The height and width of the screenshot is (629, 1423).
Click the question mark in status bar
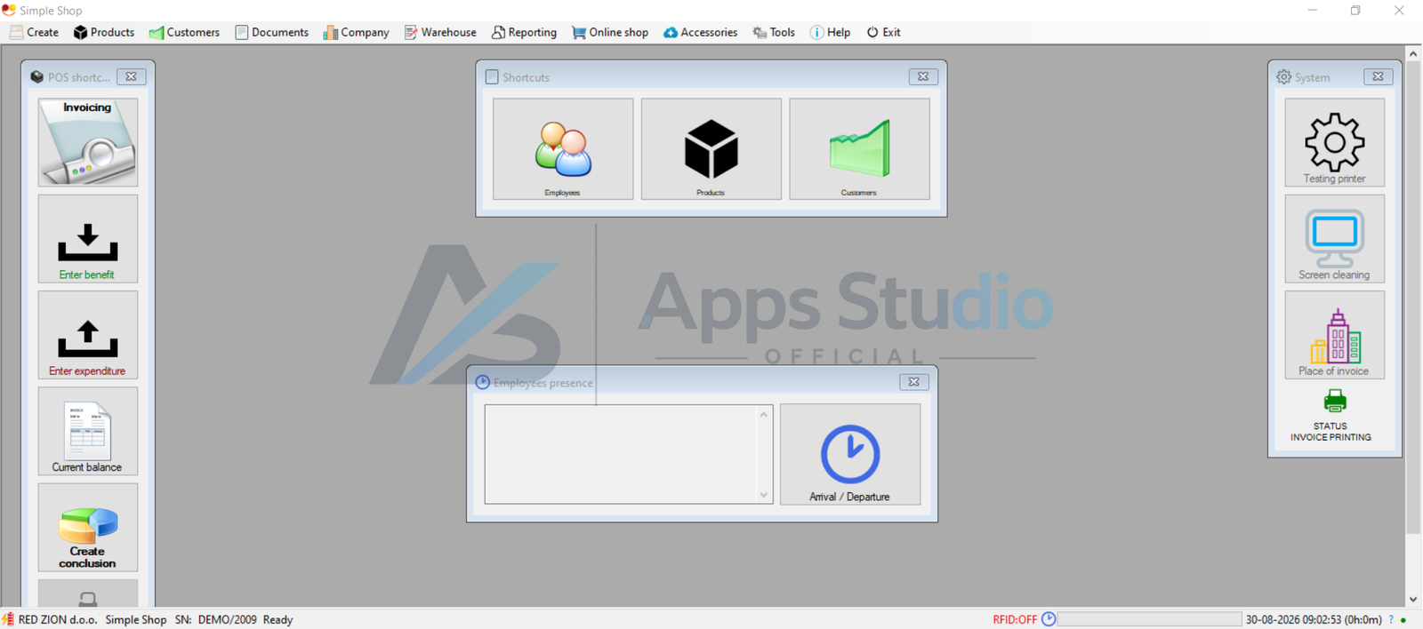coord(1391,619)
